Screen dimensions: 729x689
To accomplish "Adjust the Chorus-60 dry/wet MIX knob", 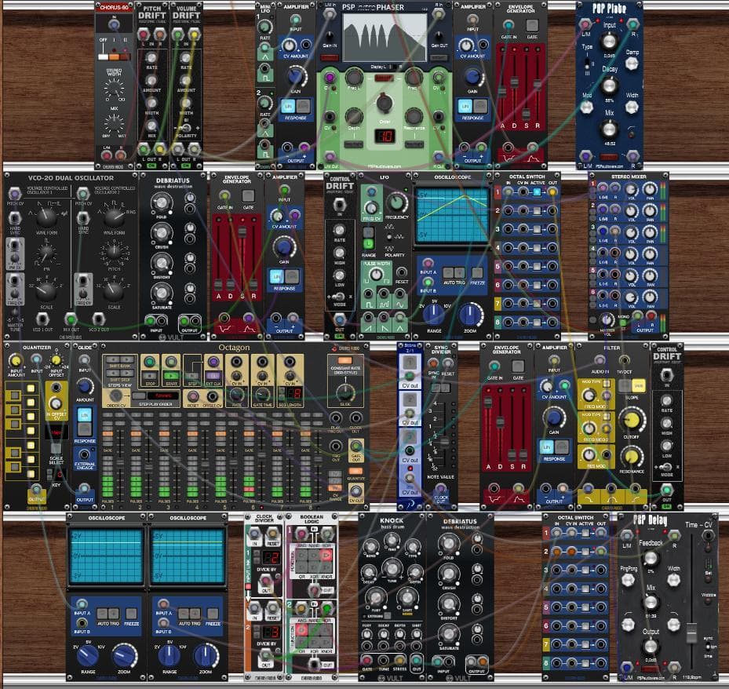I will (114, 122).
